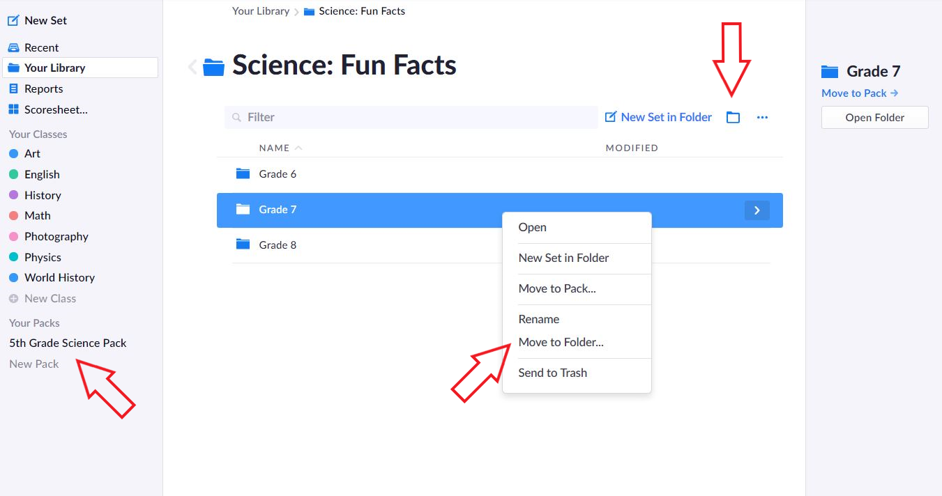The height and width of the screenshot is (496, 942).
Task: Click the Grade 8 folder icon
Action: click(243, 245)
